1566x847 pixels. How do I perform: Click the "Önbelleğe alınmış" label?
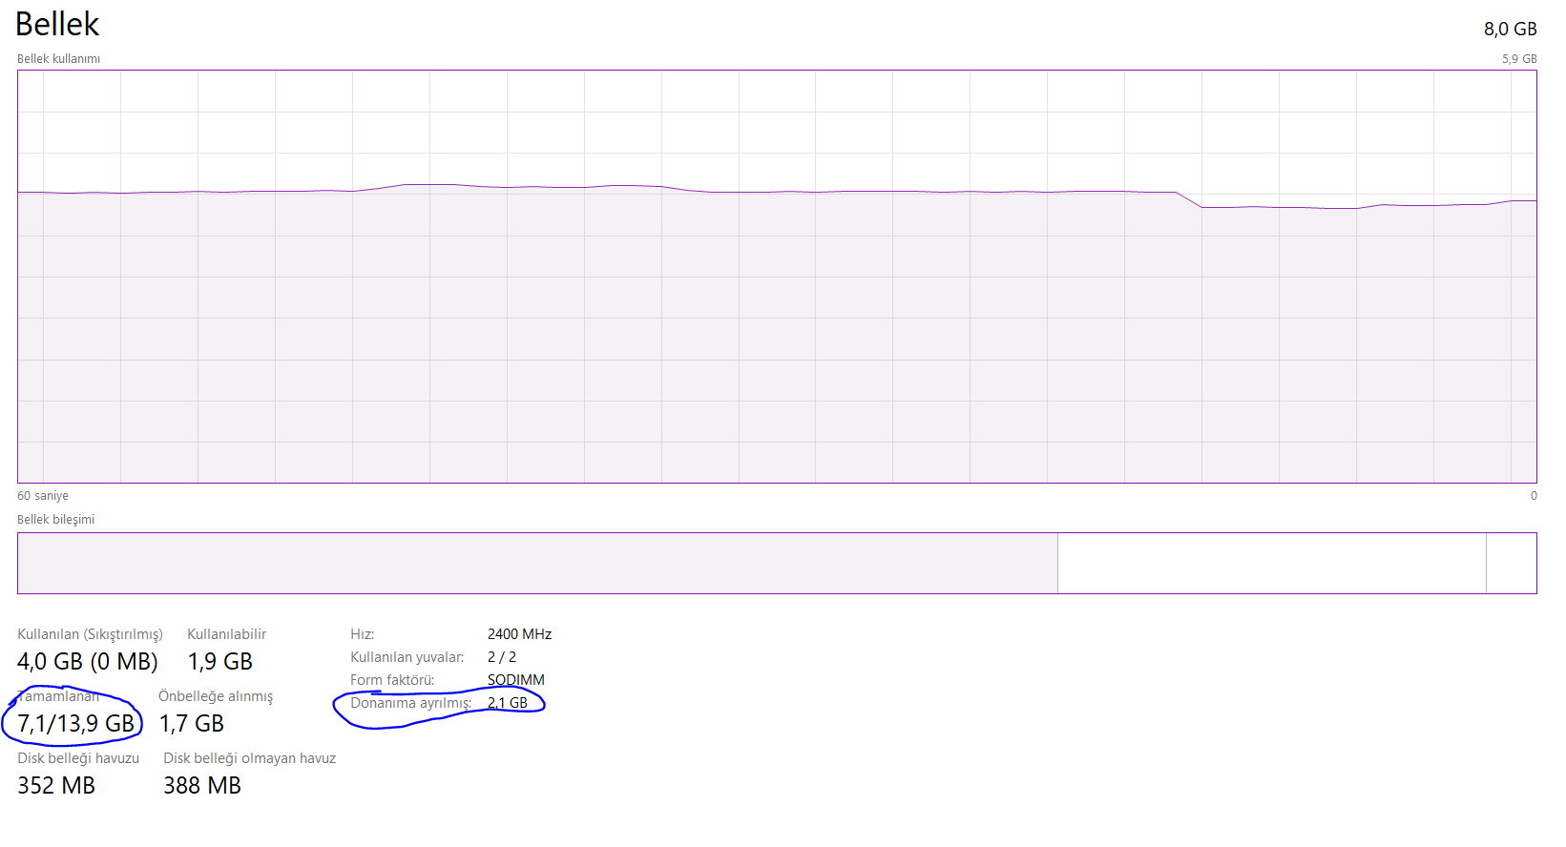[x=216, y=696]
